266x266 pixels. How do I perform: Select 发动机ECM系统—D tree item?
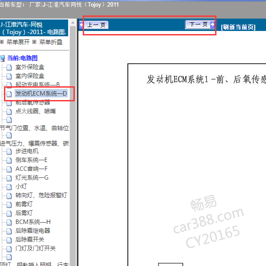41,93
